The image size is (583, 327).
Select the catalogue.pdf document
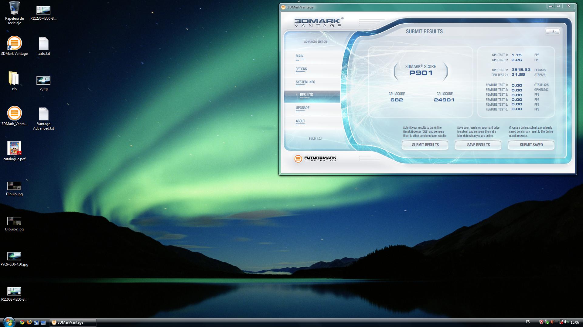pyautogui.click(x=14, y=151)
